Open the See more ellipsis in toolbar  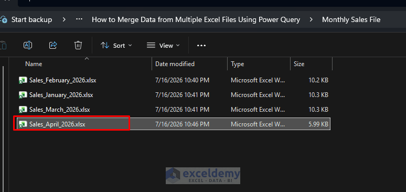pyautogui.click(x=201, y=46)
